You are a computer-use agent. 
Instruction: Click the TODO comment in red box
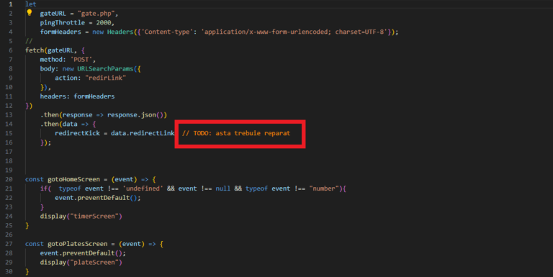click(236, 133)
